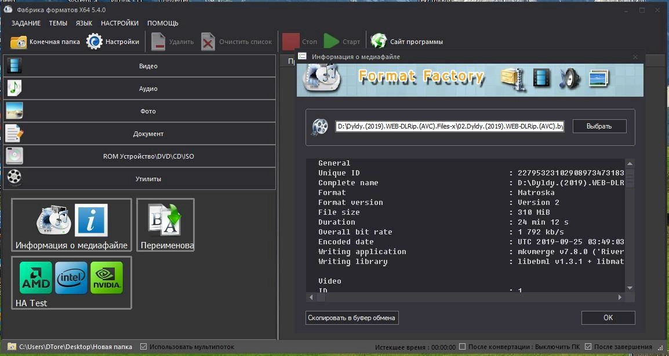
Task: Click the blue info 'i' icon
Action: (x=91, y=220)
